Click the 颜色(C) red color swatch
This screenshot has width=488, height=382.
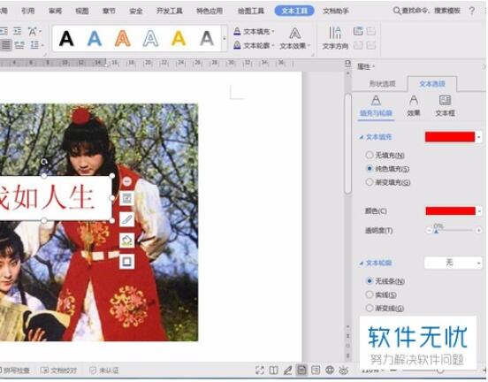(450, 211)
